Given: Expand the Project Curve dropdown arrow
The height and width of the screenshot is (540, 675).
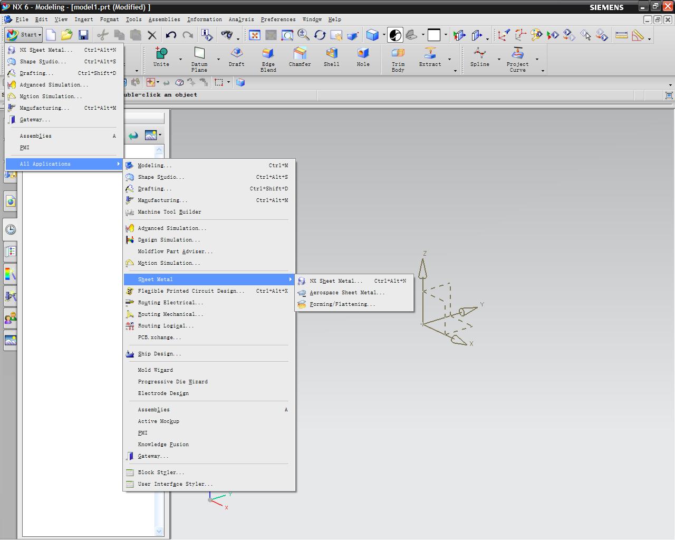Looking at the screenshot, I should pyautogui.click(x=537, y=59).
